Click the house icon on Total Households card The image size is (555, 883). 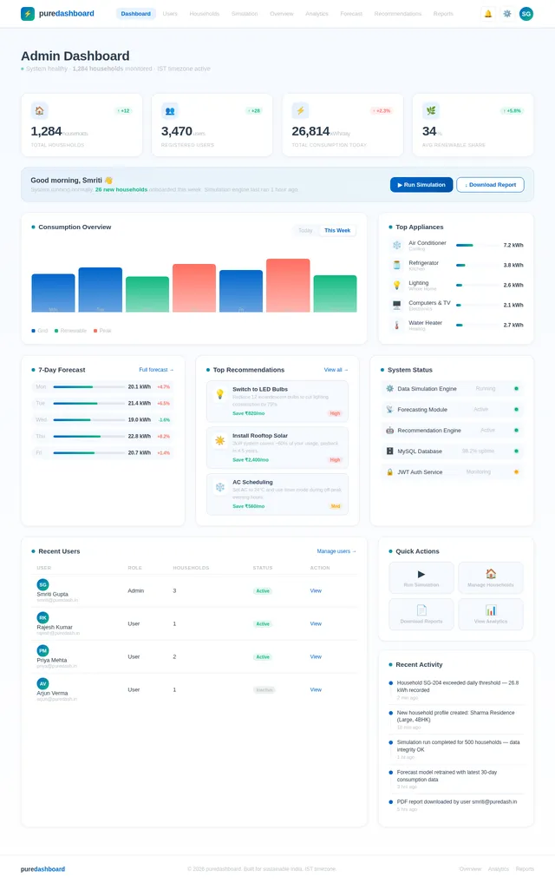pyautogui.click(x=39, y=111)
